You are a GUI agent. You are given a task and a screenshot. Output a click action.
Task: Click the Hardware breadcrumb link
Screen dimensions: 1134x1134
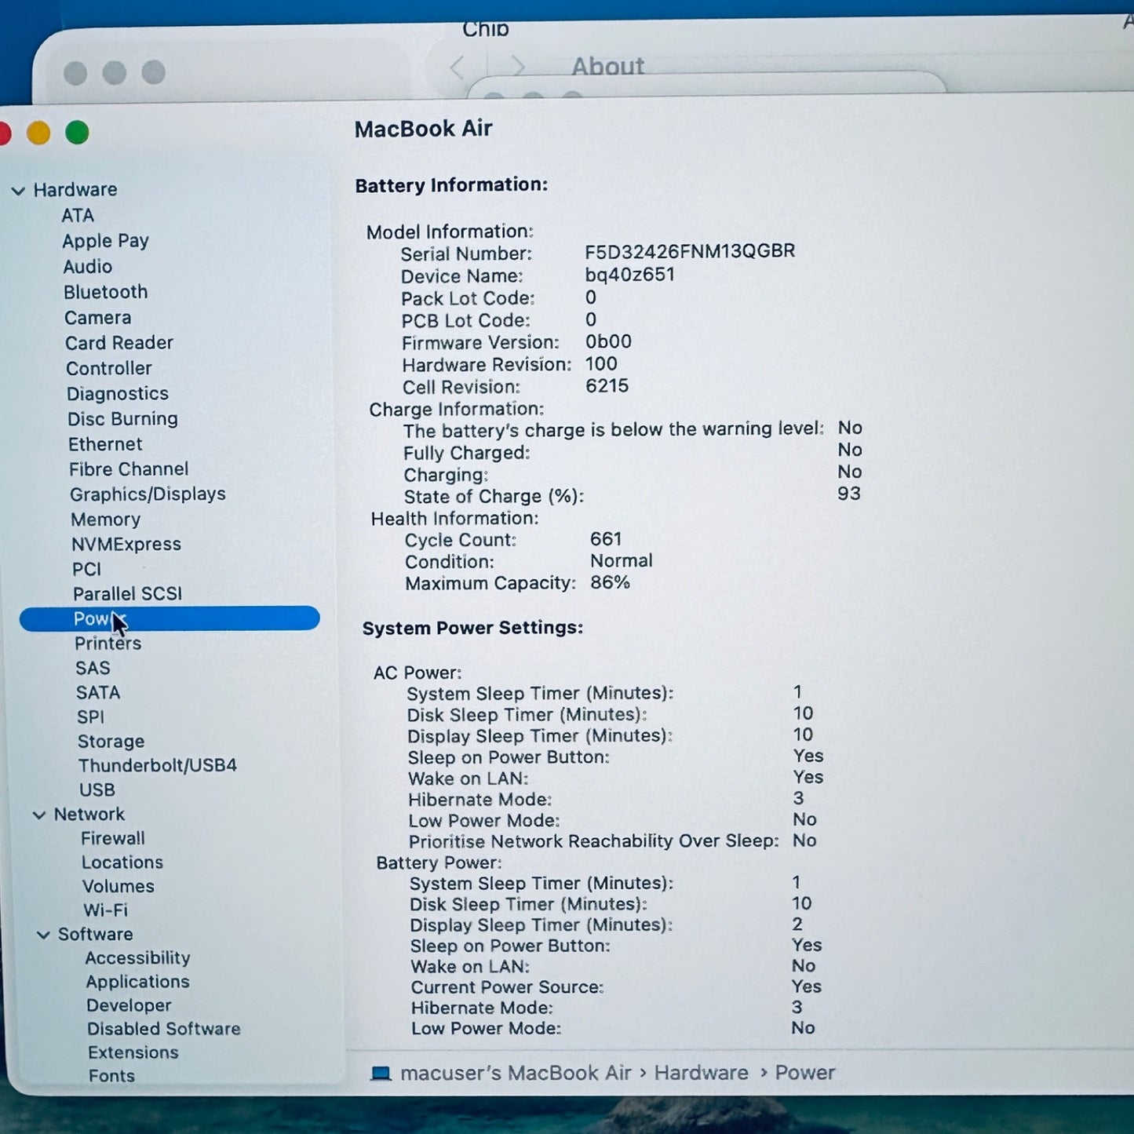[x=701, y=1073]
